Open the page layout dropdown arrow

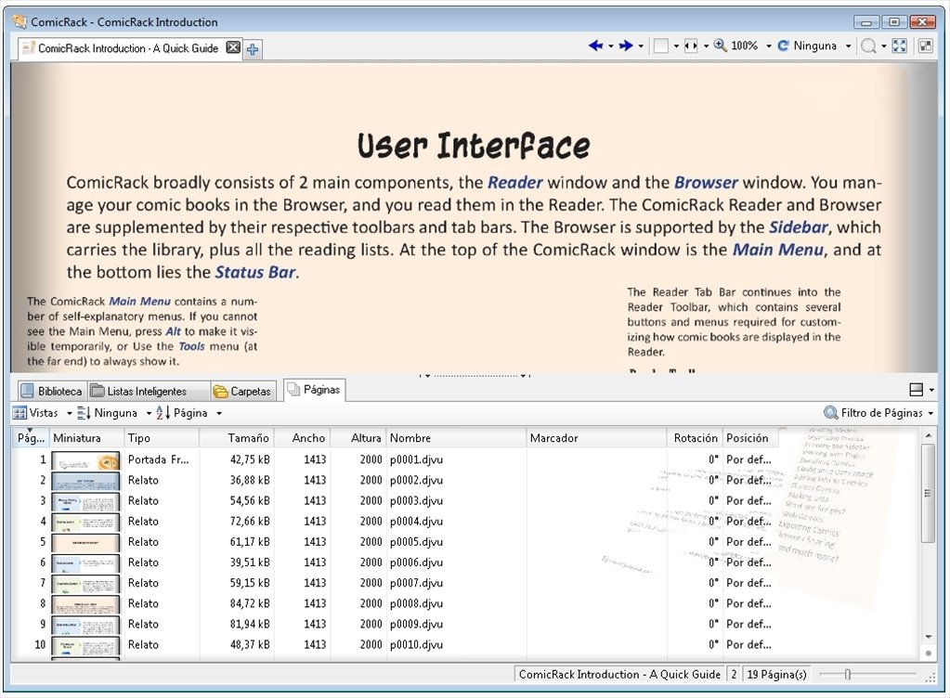[x=675, y=46]
